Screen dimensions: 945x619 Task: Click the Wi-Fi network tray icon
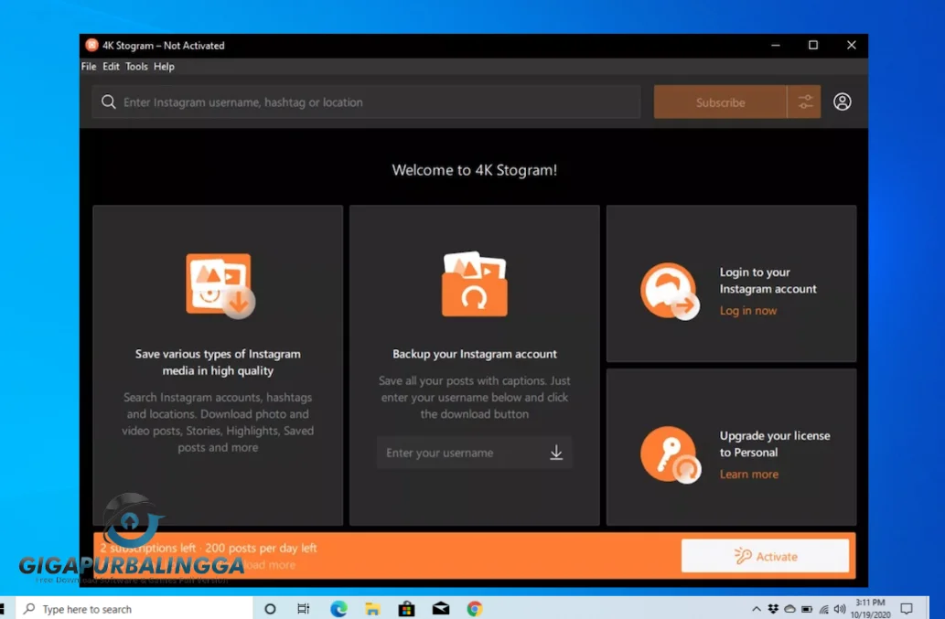click(823, 609)
